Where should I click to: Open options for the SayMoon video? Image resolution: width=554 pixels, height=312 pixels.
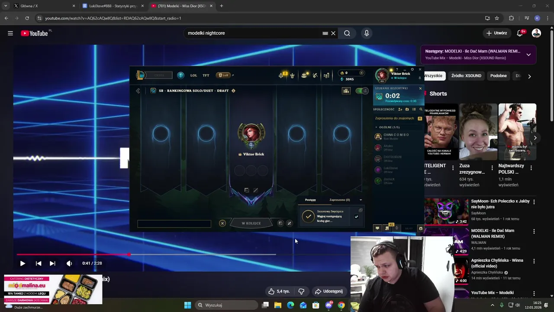coord(534,202)
